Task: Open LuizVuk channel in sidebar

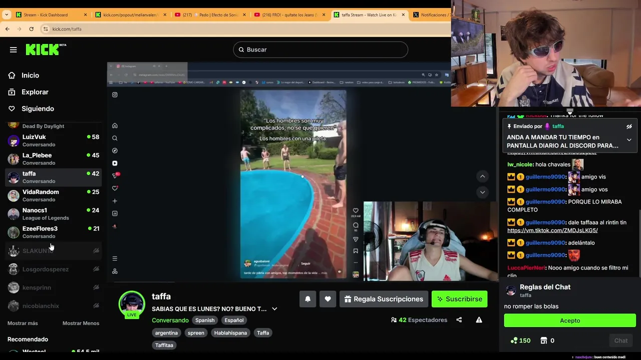Action: [53, 140]
